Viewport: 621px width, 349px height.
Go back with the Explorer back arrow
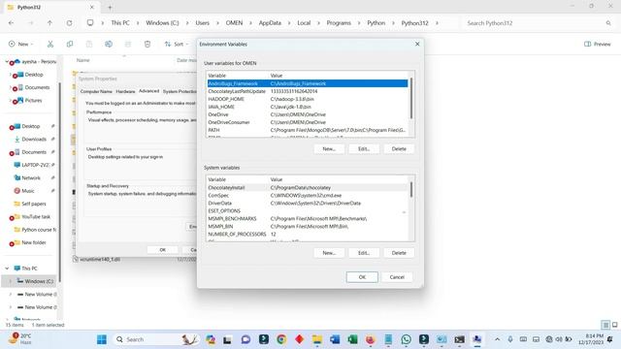(x=11, y=23)
